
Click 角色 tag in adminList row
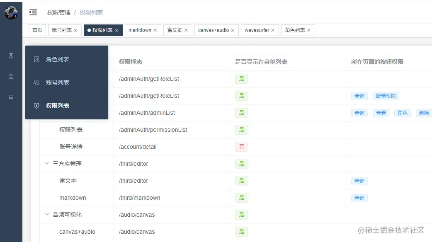(x=403, y=113)
